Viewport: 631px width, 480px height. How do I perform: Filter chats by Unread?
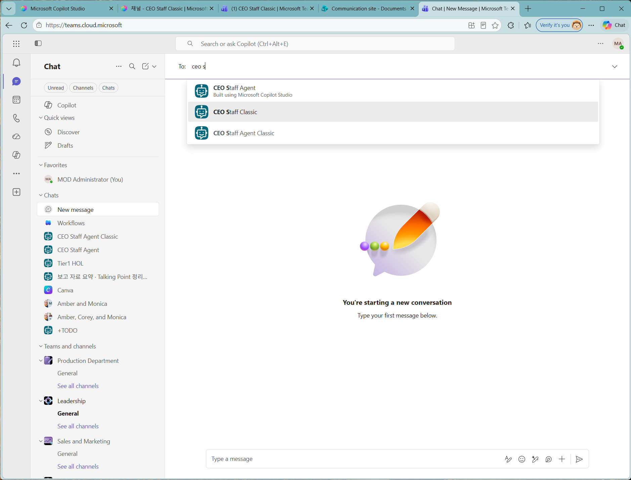click(56, 88)
